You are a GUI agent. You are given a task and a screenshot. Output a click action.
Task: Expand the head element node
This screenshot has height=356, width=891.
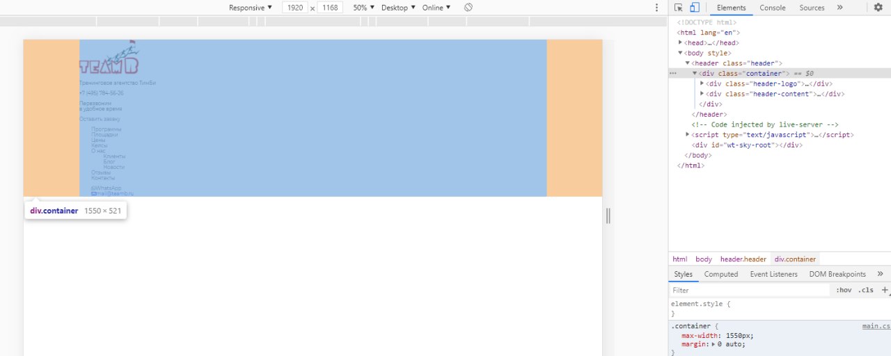(680, 42)
